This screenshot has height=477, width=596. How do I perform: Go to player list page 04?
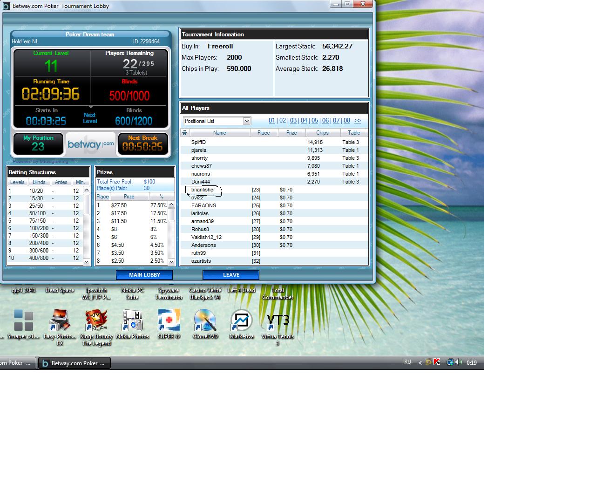pos(304,121)
